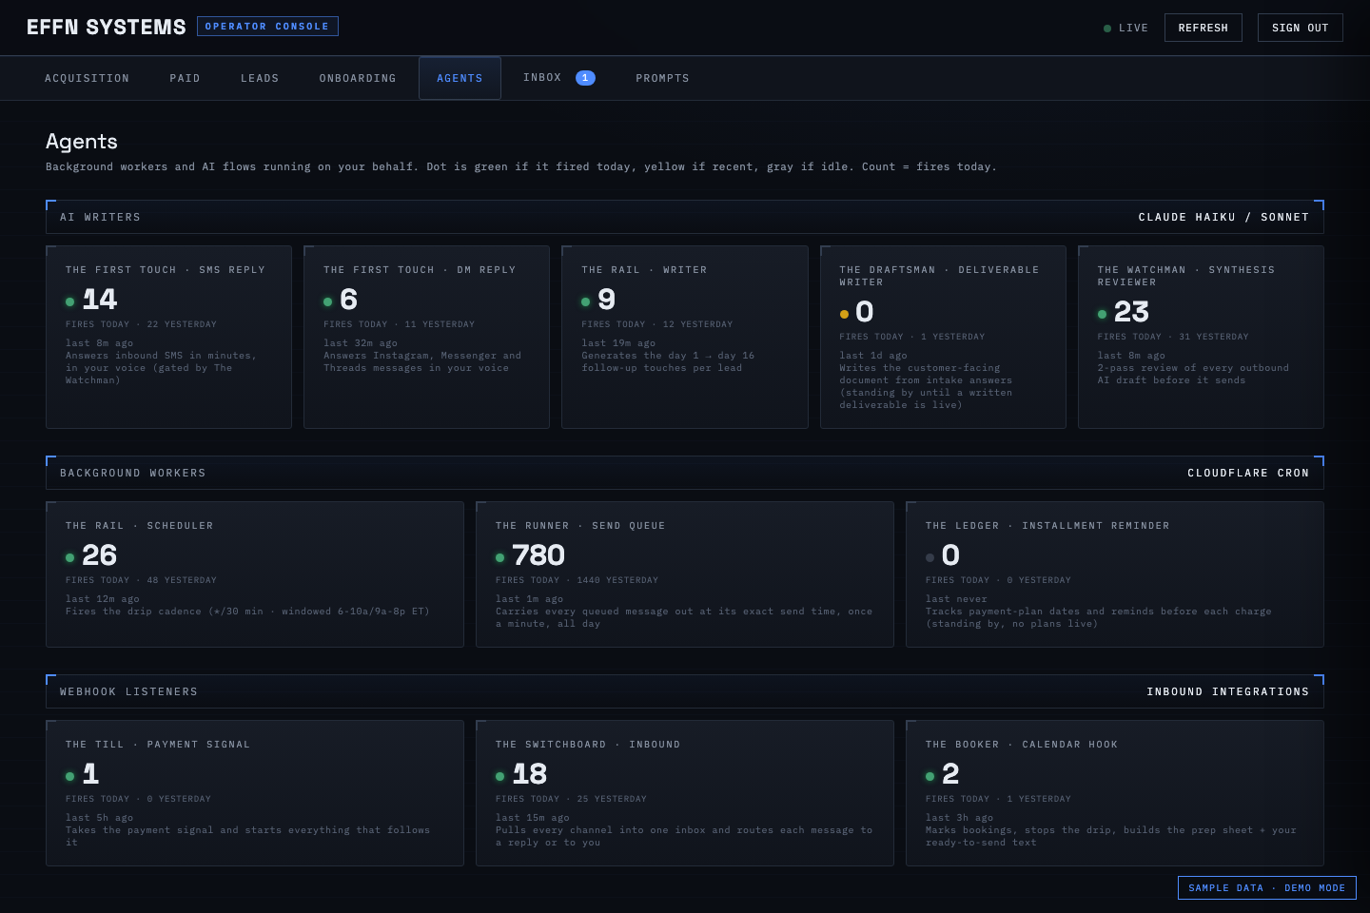
Task: Click the Inbox unread count badge
Action: tap(585, 78)
